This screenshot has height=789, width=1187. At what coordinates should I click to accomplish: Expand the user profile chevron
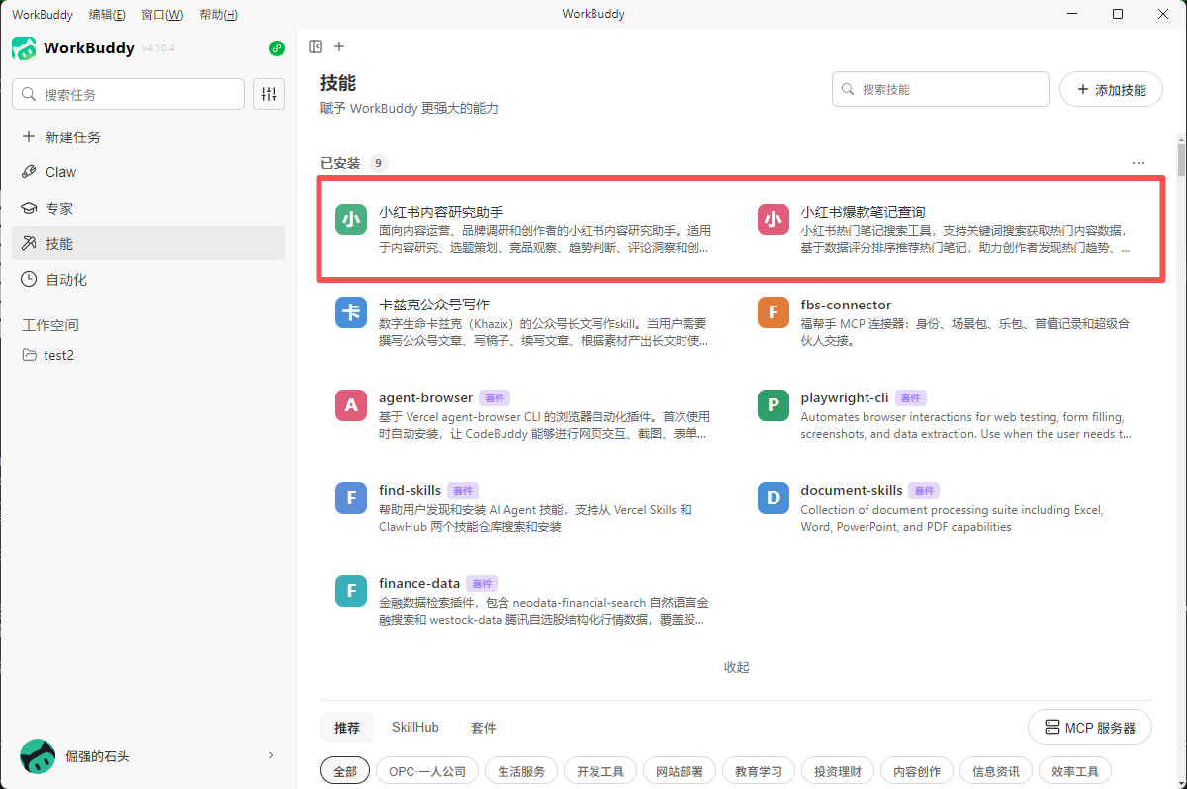271,755
